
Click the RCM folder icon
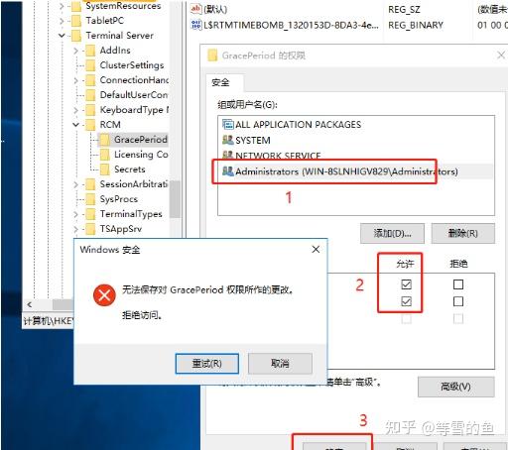point(90,125)
